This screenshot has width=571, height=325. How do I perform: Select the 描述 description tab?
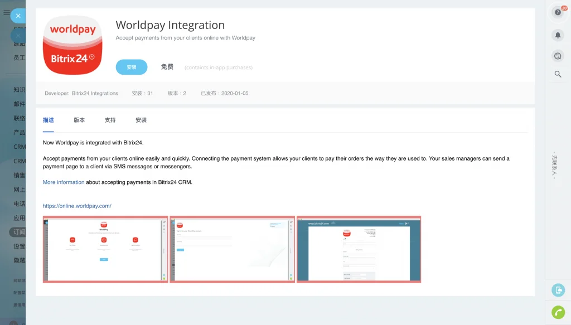48,120
